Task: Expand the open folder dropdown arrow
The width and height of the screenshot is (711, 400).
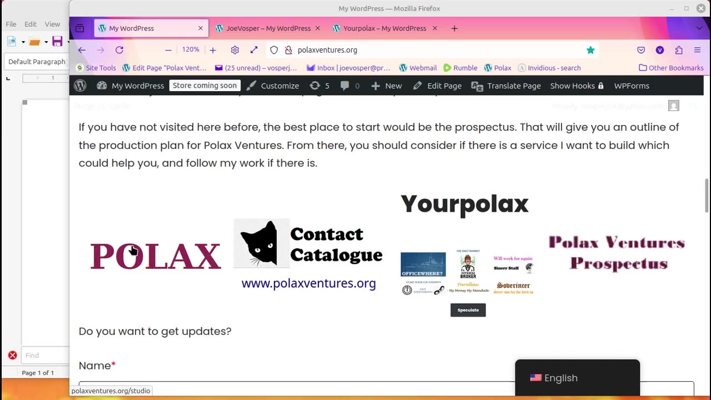Action: [46, 42]
